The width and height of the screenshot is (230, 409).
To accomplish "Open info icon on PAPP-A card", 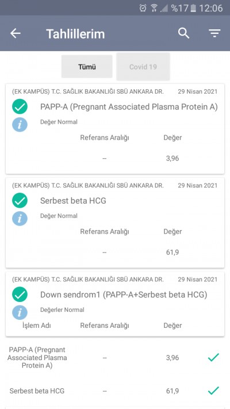I will 20,124.
